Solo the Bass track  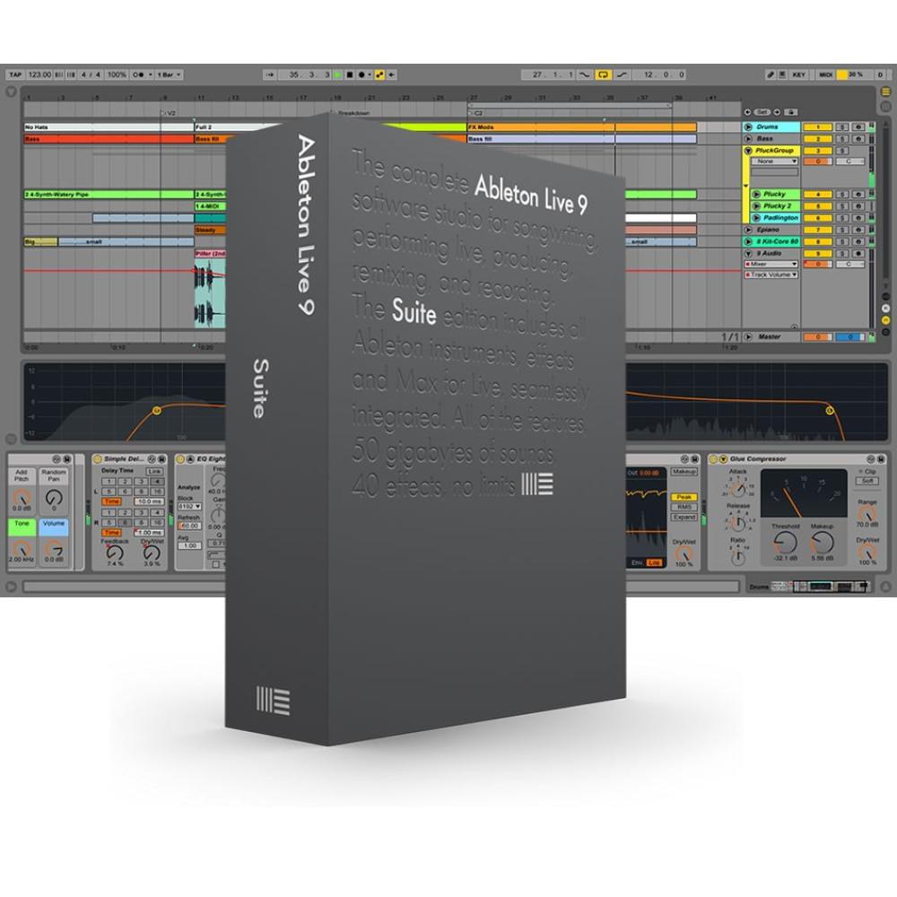pyautogui.click(x=842, y=137)
